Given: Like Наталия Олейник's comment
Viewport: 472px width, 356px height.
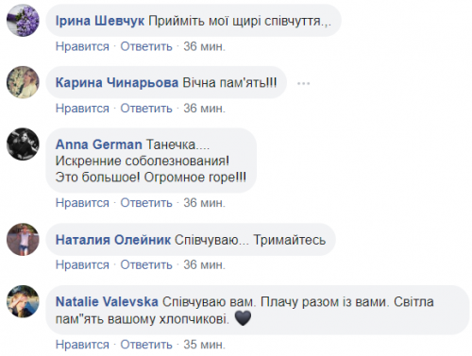Looking at the screenshot, I should (82, 264).
